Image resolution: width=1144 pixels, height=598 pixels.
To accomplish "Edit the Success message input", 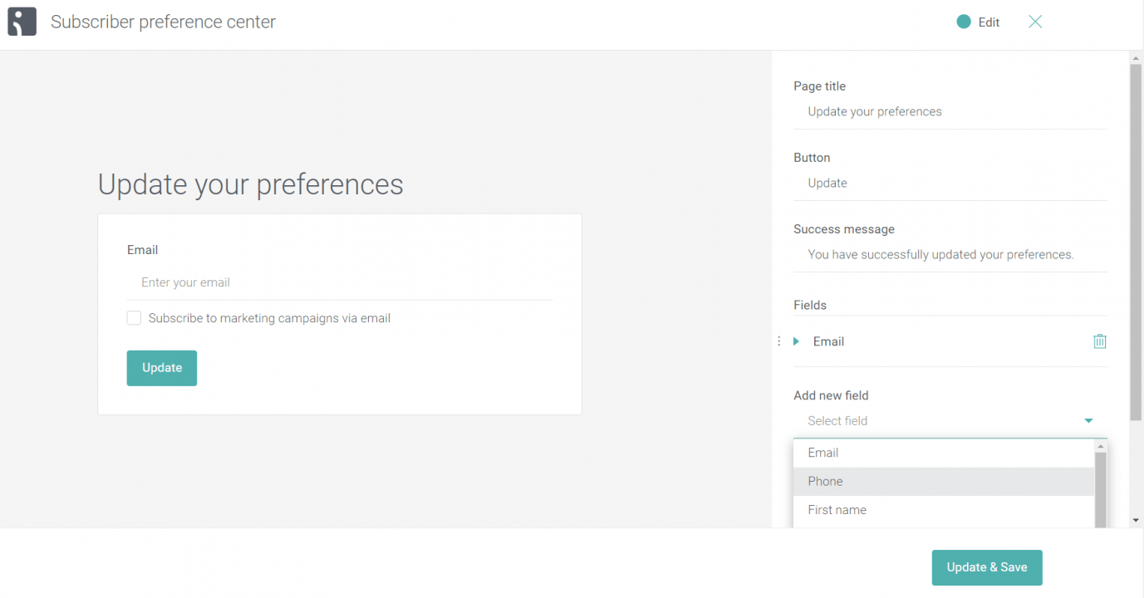I will (950, 255).
